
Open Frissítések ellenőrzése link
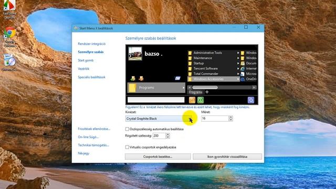pyautogui.click(x=94, y=129)
